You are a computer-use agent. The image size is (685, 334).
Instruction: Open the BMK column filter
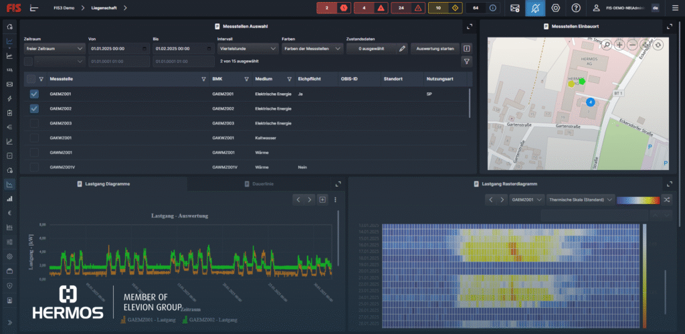click(246, 79)
